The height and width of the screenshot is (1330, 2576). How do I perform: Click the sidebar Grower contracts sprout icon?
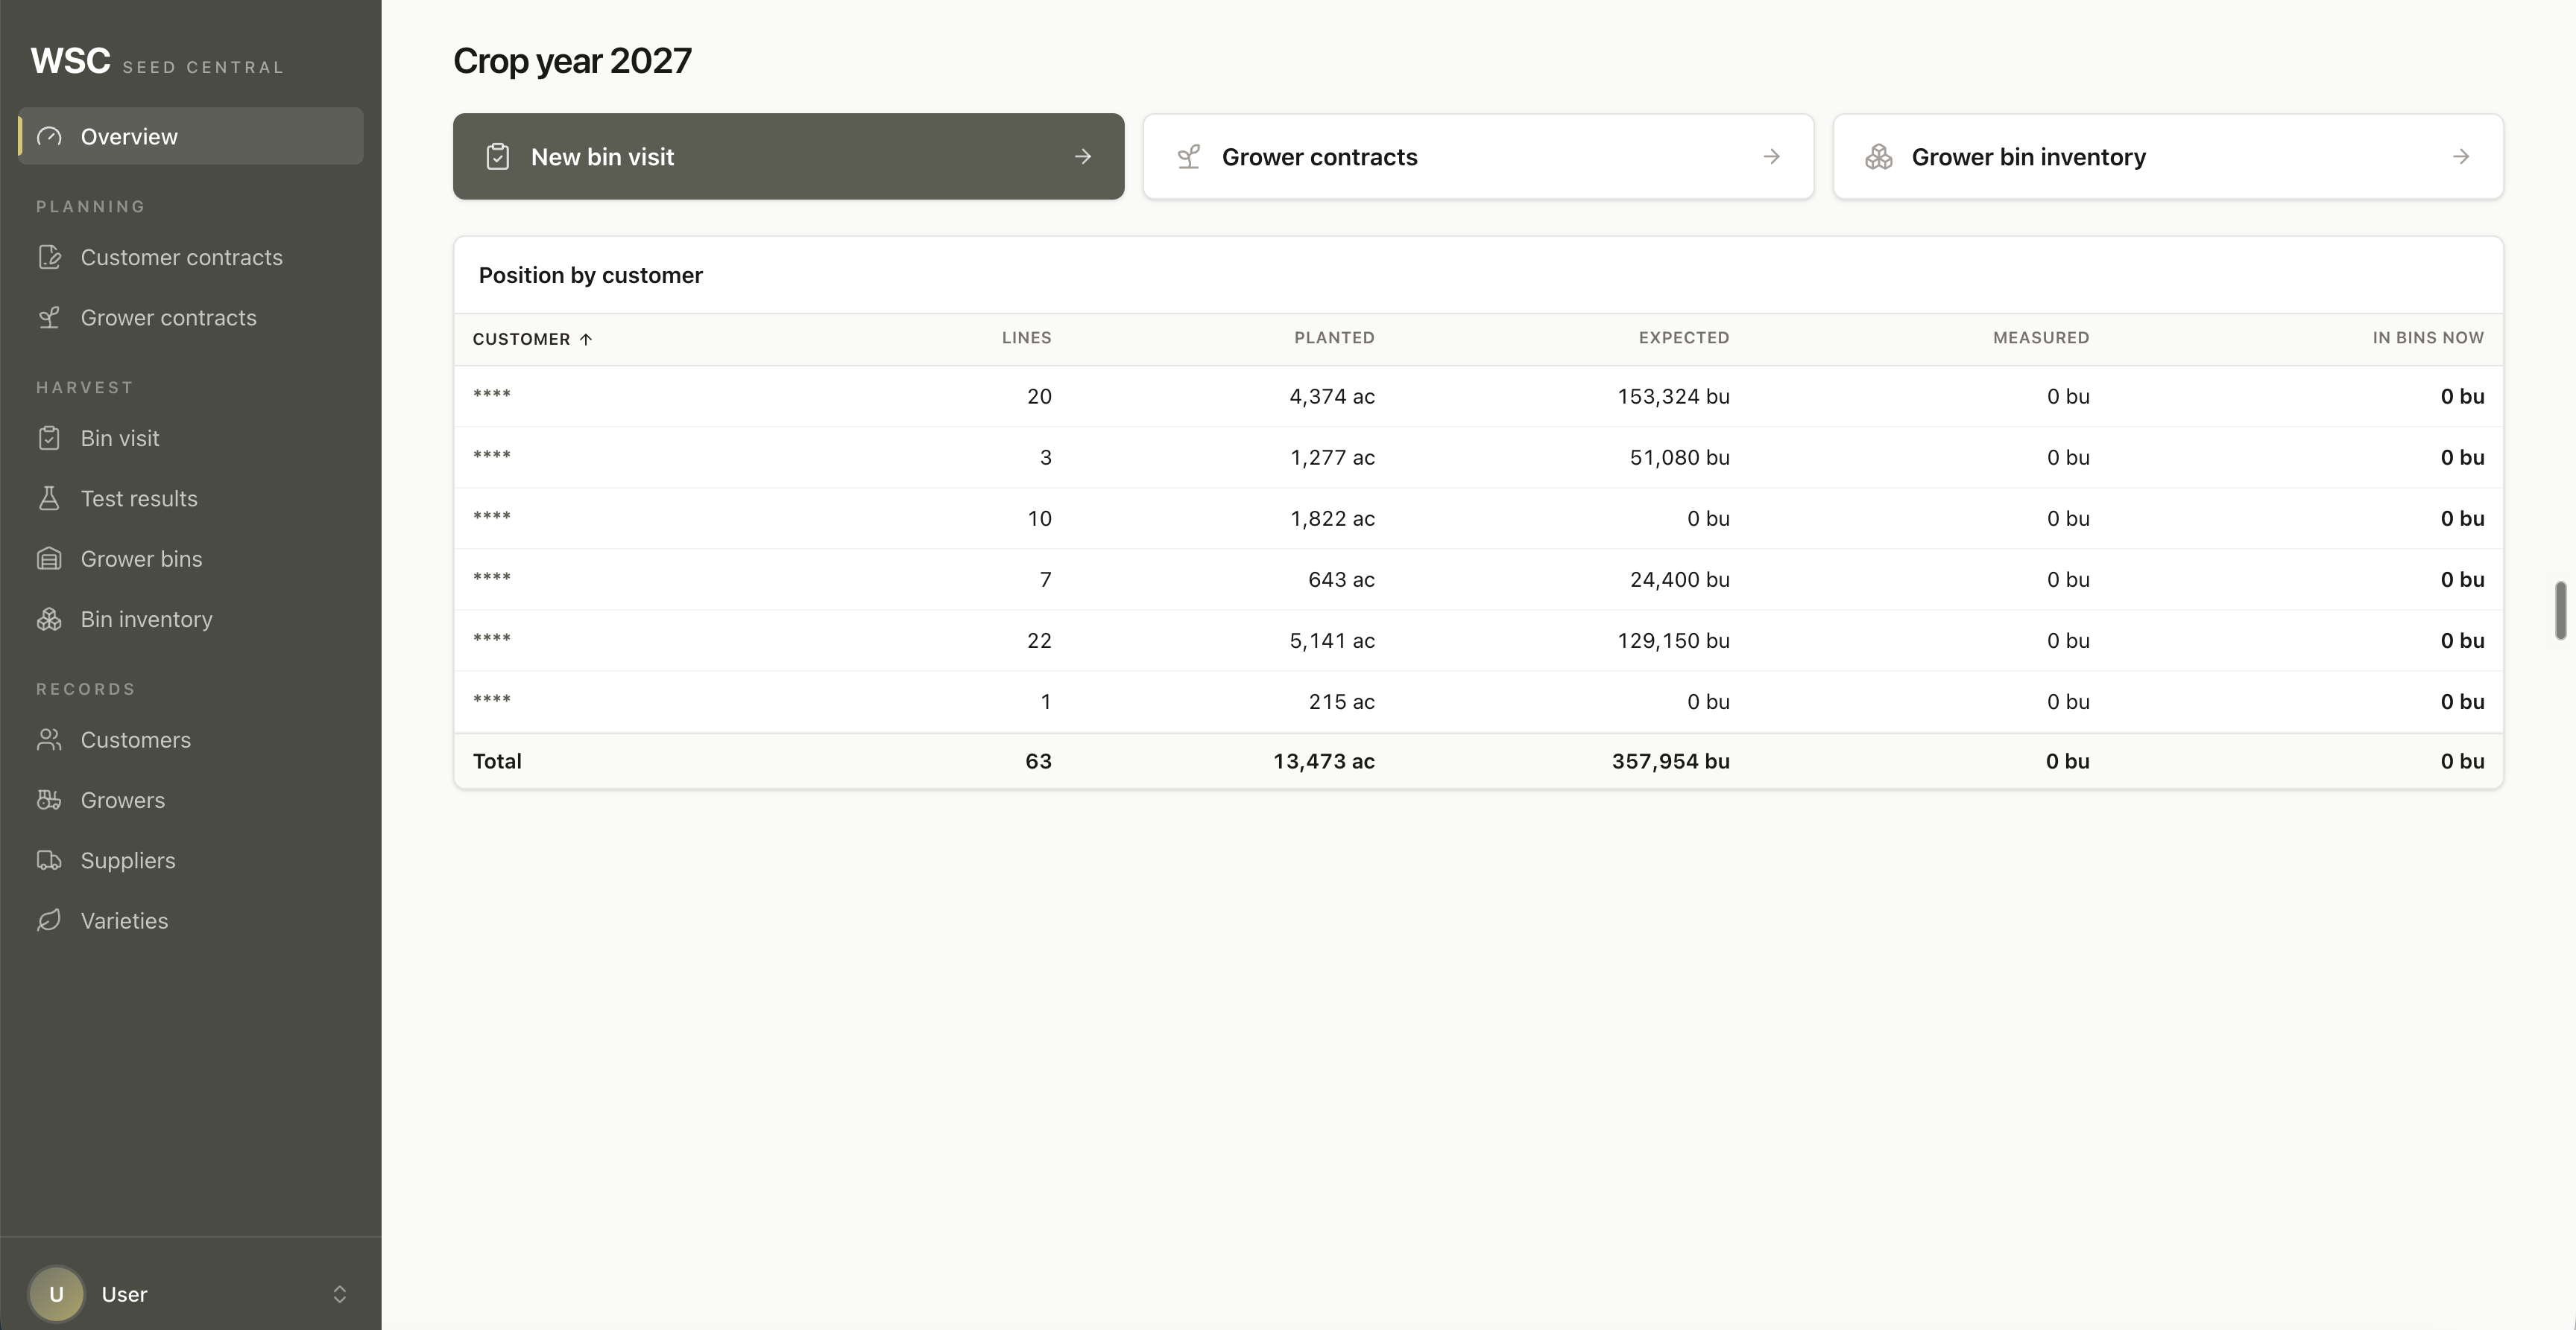49,318
